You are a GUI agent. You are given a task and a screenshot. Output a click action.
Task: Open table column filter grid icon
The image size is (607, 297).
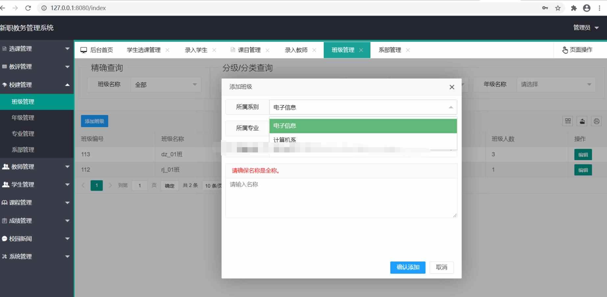[568, 121]
